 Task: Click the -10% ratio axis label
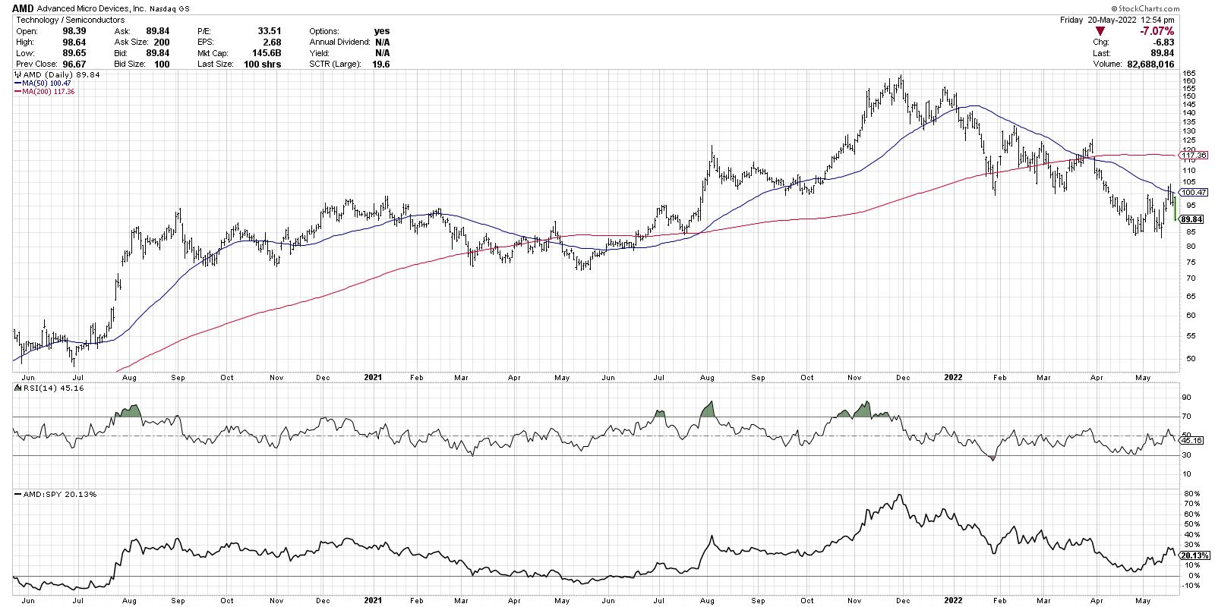coord(1191,586)
